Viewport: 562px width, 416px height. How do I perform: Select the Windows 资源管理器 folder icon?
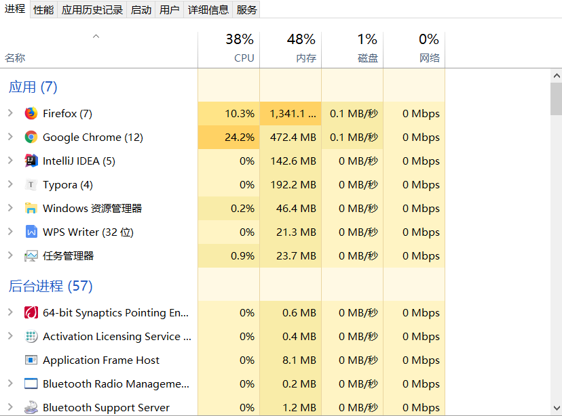click(x=31, y=209)
